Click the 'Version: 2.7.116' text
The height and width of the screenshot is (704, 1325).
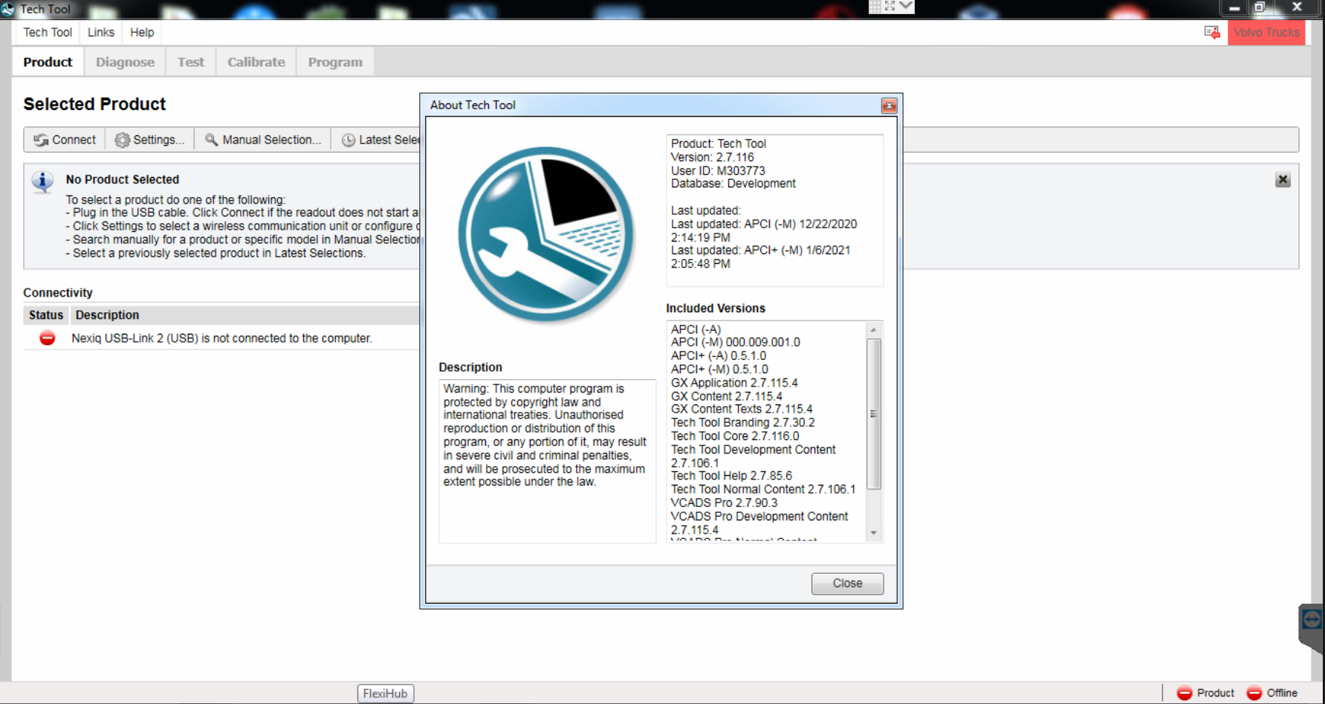pyautogui.click(x=712, y=158)
